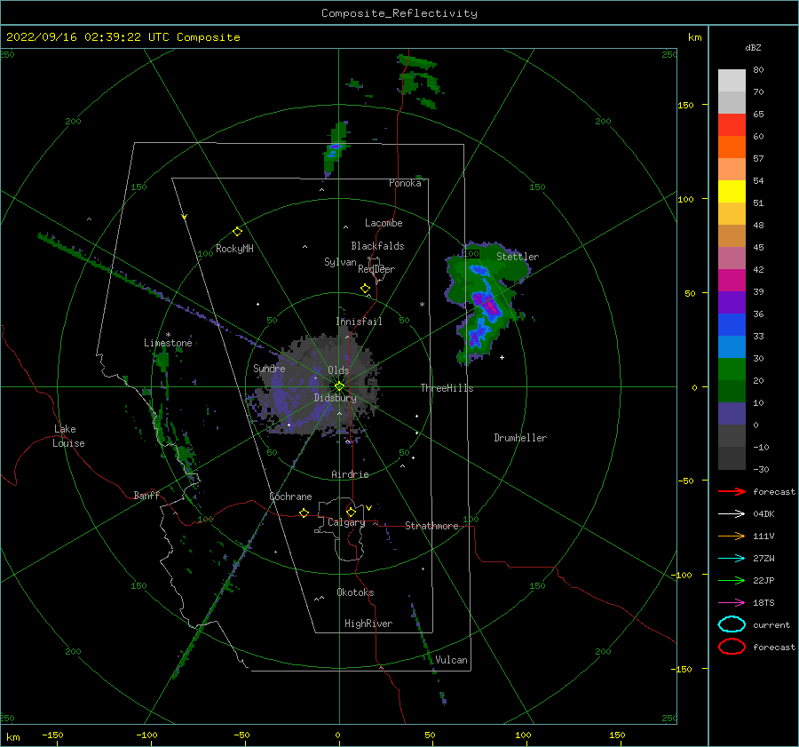The height and width of the screenshot is (747, 799).
Task: Pick the bright green 30 dBZ legend swatch
Action: [732, 370]
